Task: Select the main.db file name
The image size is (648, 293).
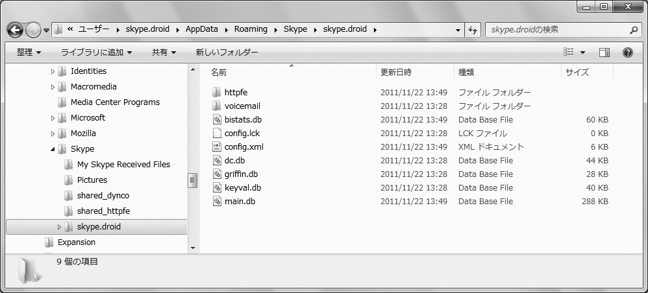Action: click(x=240, y=202)
